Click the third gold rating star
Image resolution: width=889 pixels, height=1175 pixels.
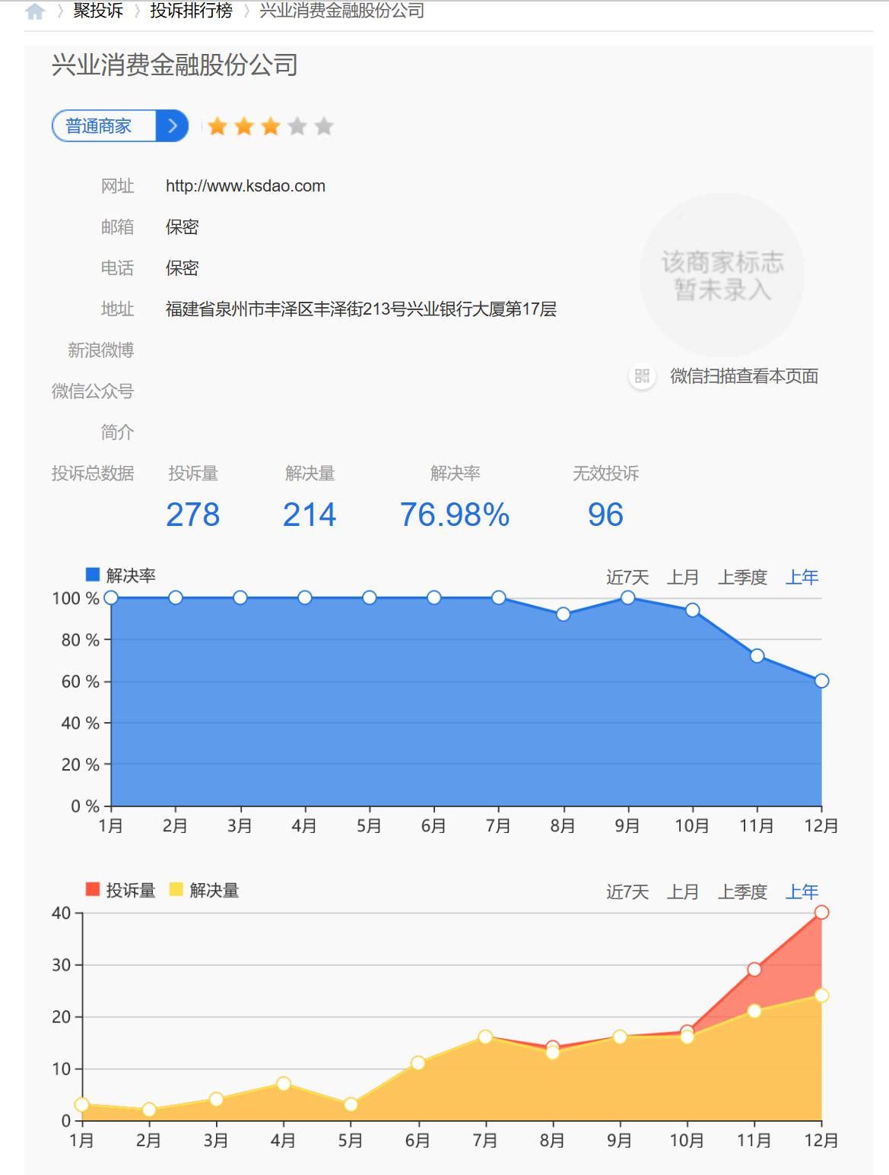(271, 126)
